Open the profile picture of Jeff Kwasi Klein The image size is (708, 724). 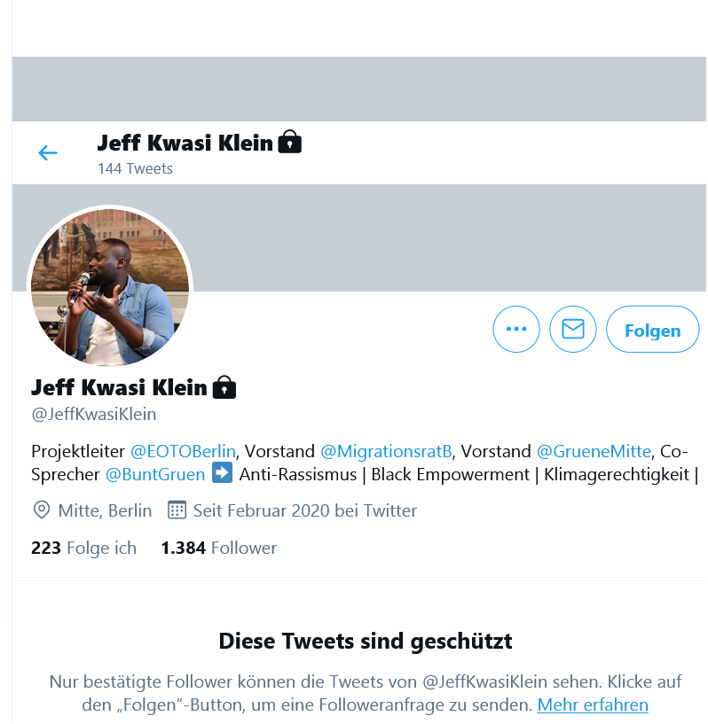[x=110, y=287]
